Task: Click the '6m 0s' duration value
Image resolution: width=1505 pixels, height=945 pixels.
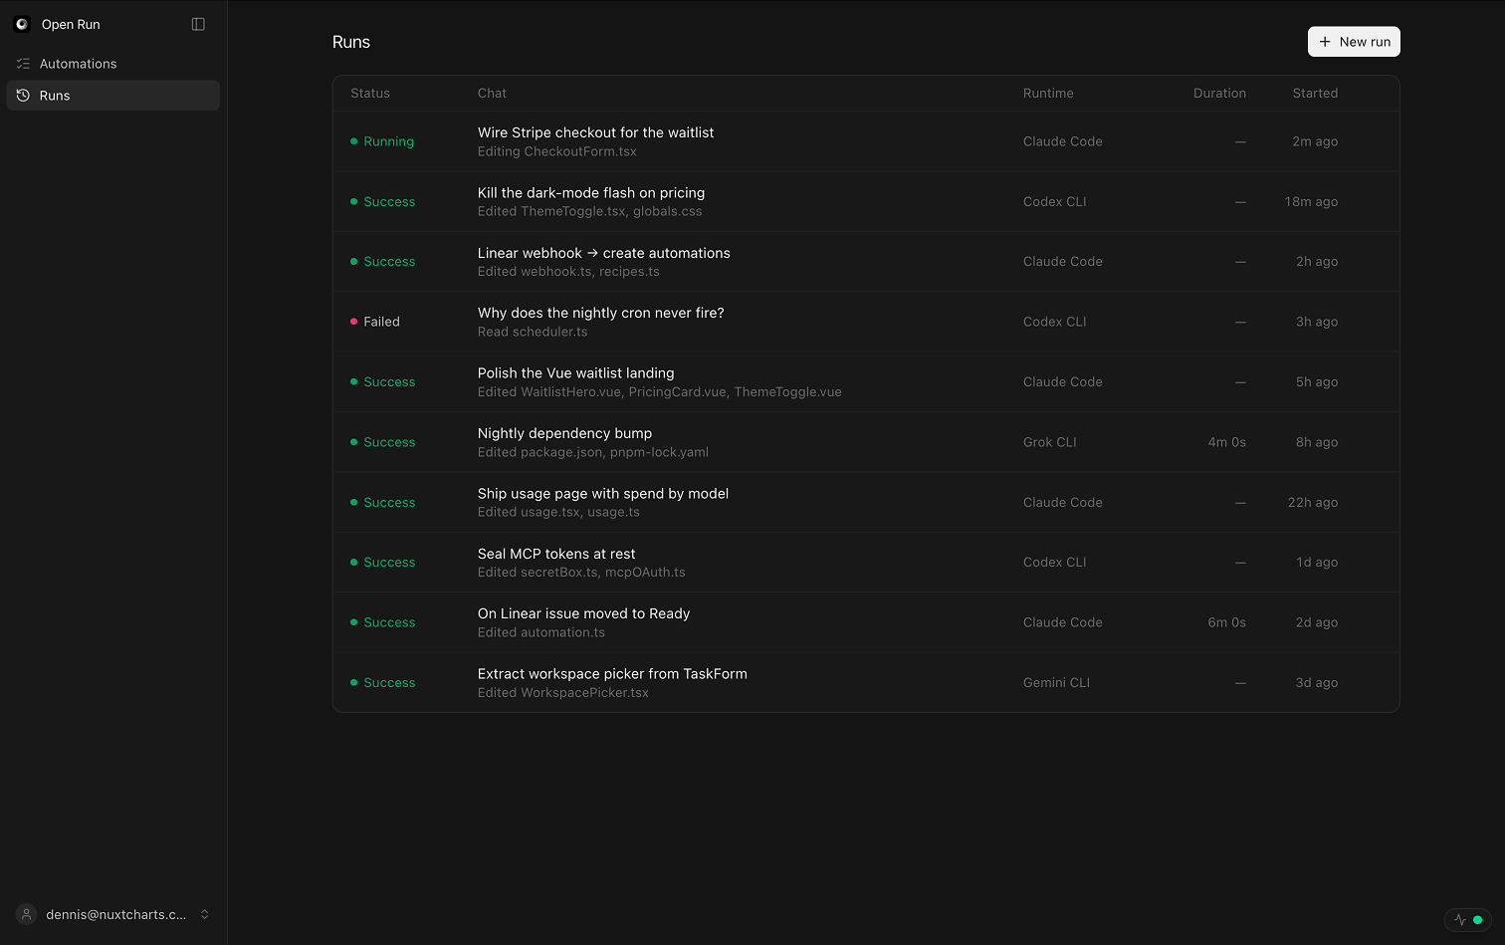Action: [x=1226, y=622]
